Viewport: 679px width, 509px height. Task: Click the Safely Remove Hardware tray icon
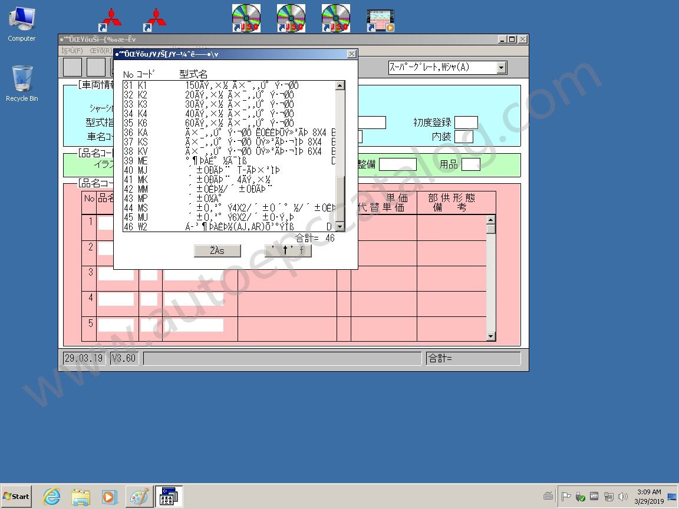[580, 497]
